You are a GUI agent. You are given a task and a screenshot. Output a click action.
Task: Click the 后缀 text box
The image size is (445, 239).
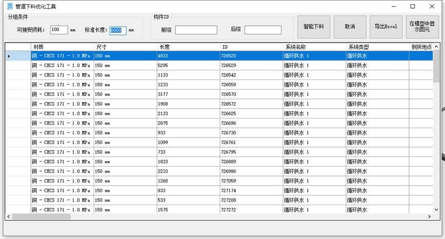(262, 30)
